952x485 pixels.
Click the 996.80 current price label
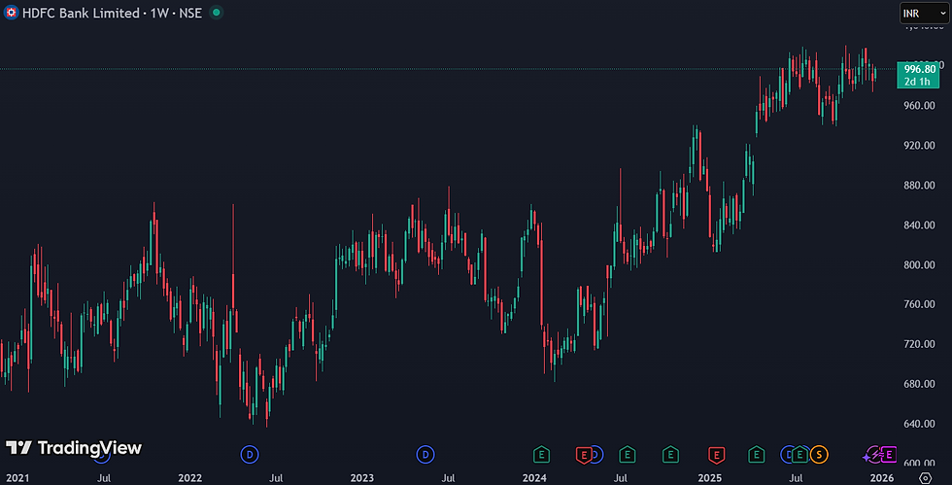pos(919,69)
